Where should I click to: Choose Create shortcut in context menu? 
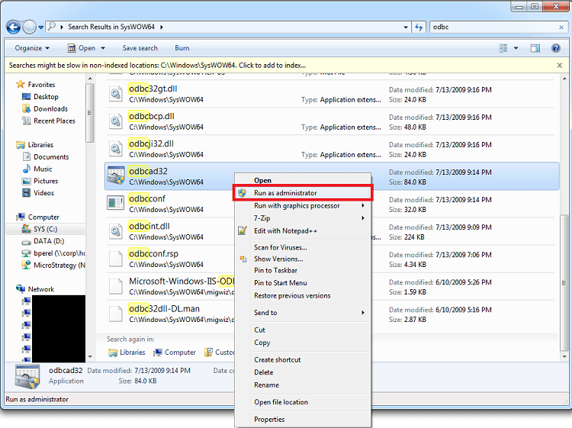(303, 360)
